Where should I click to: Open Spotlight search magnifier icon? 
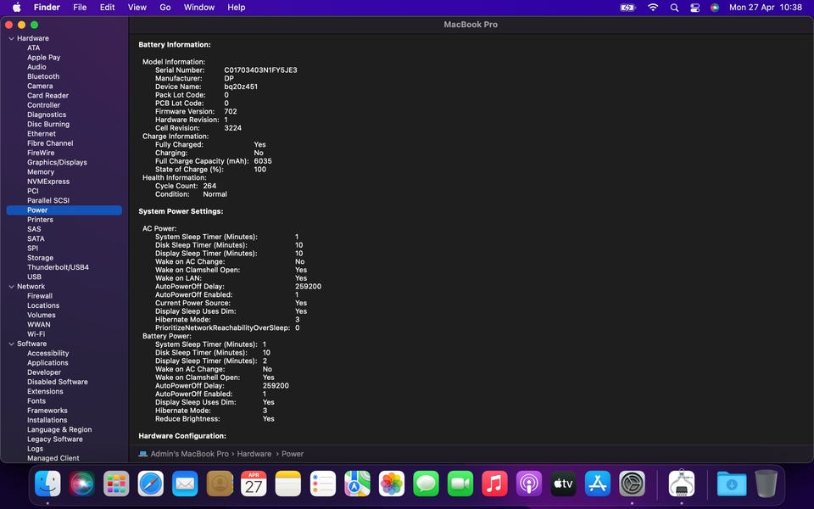point(674,8)
